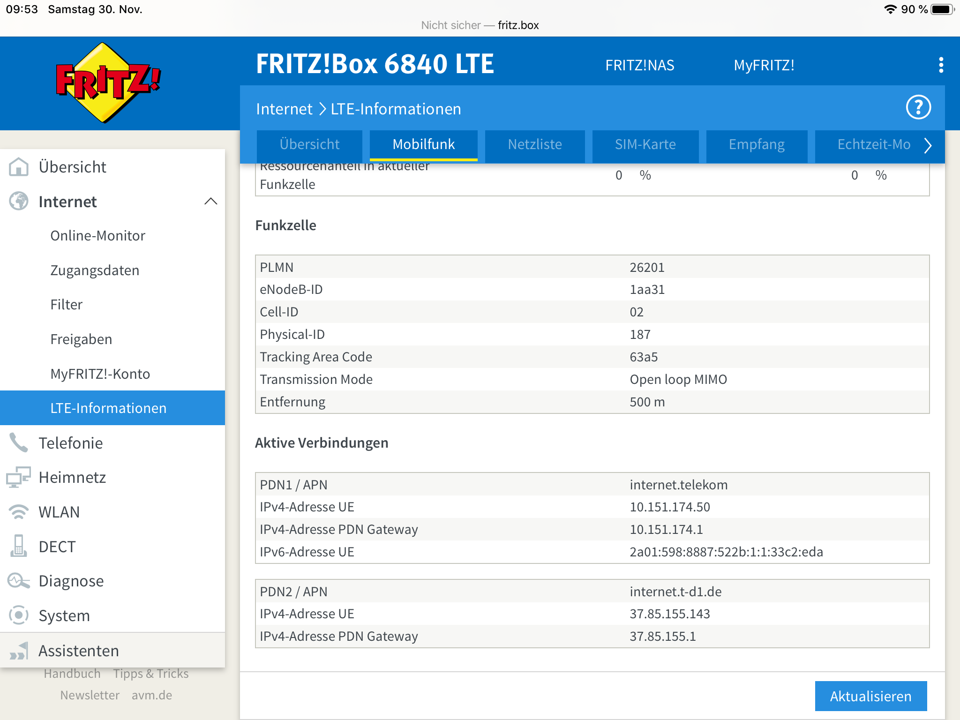This screenshot has width=960, height=720.
Task: Collapse the Internet menu section
Action: [x=210, y=202]
